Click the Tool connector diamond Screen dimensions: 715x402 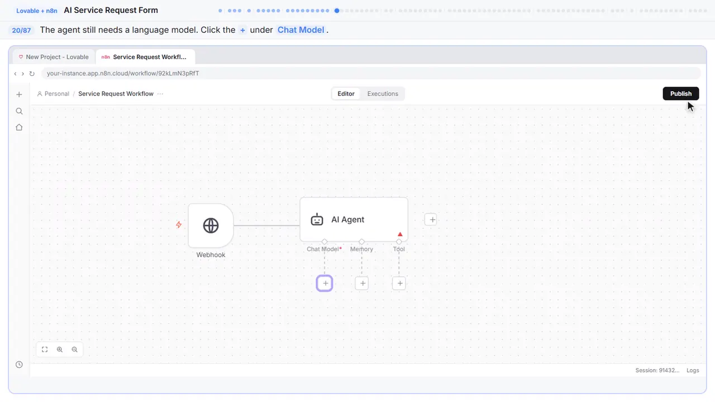point(399,242)
